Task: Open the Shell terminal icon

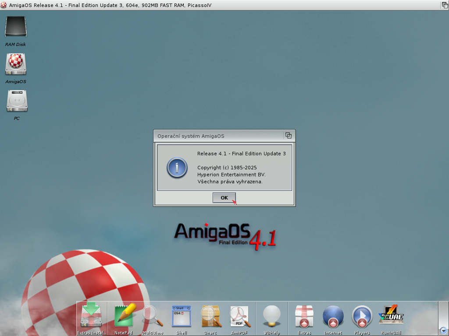Action: pyautogui.click(x=182, y=315)
